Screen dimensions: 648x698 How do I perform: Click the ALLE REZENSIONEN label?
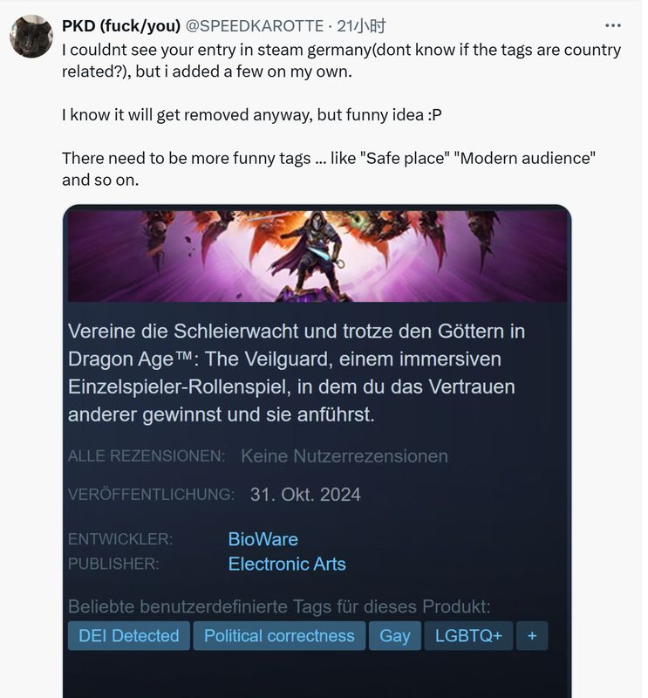tap(147, 456)
